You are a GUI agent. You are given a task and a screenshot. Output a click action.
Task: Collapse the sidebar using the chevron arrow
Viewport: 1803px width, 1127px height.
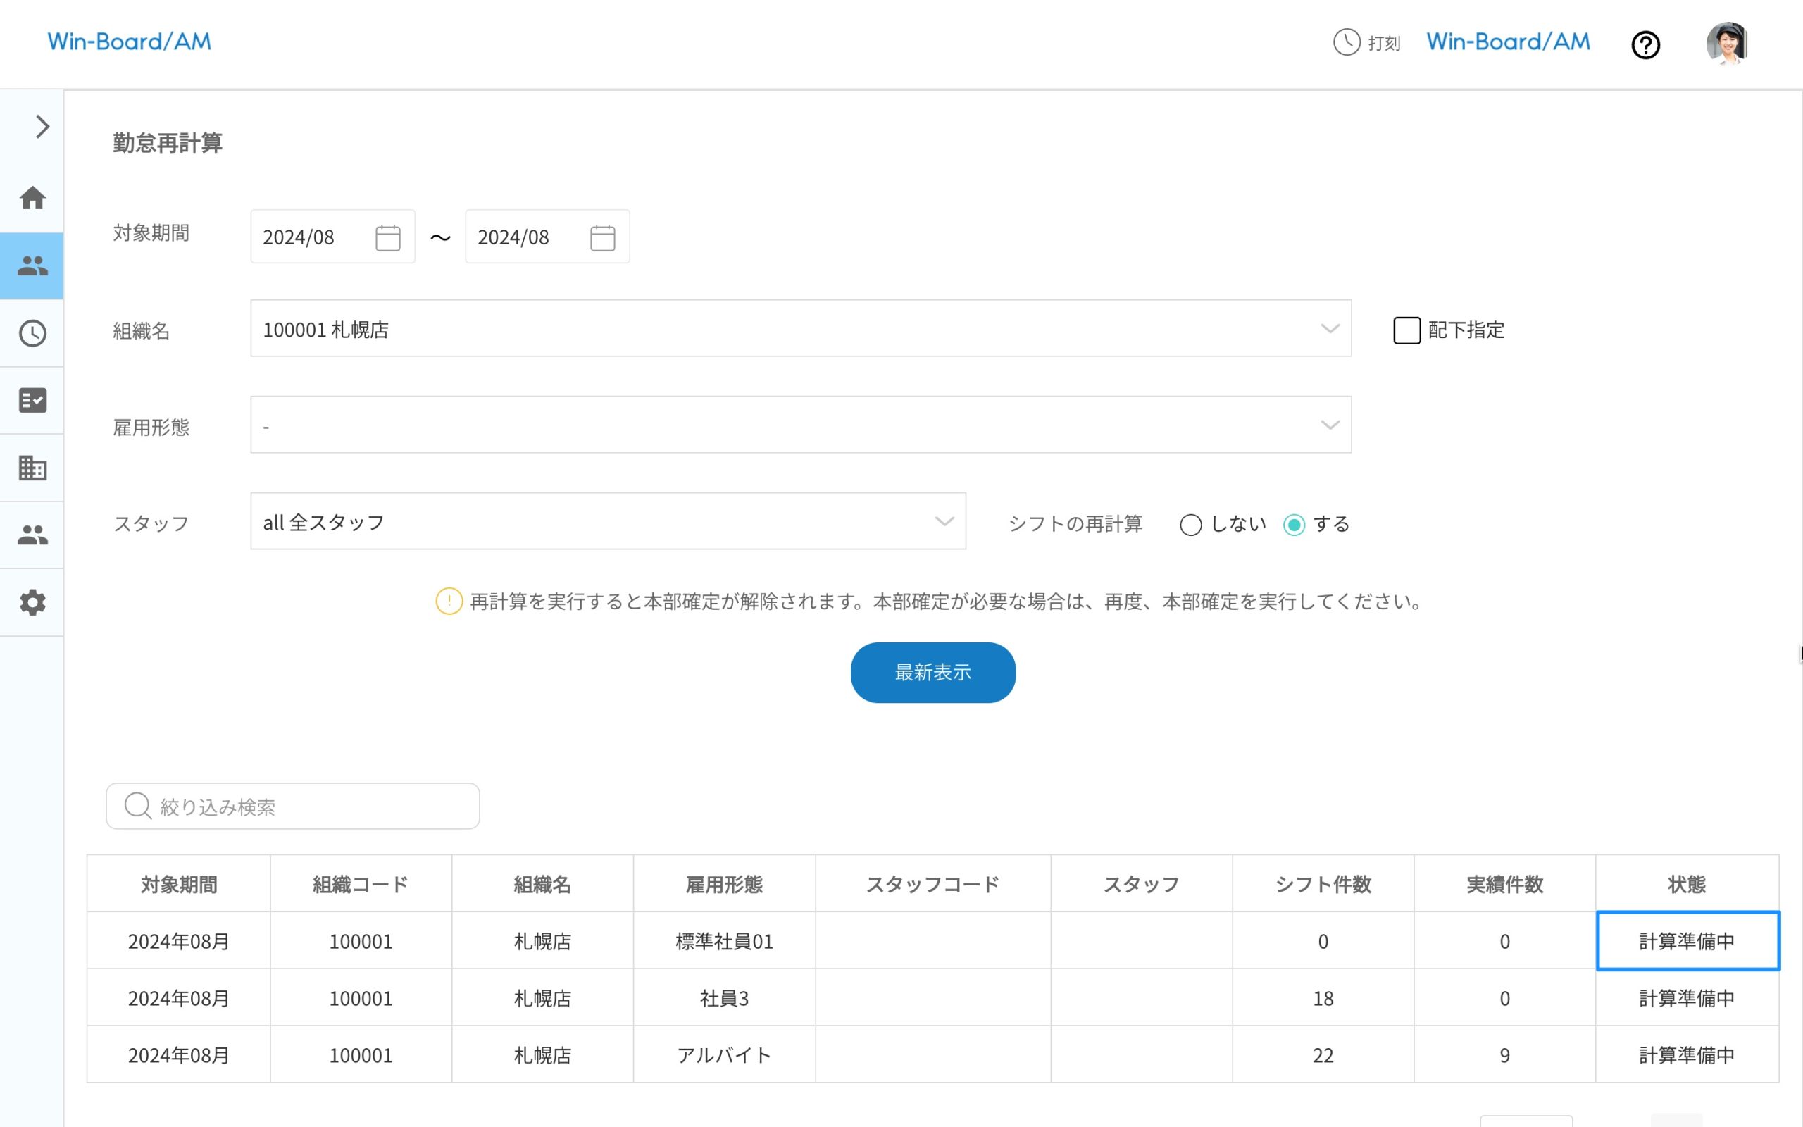tap(41, 127)
